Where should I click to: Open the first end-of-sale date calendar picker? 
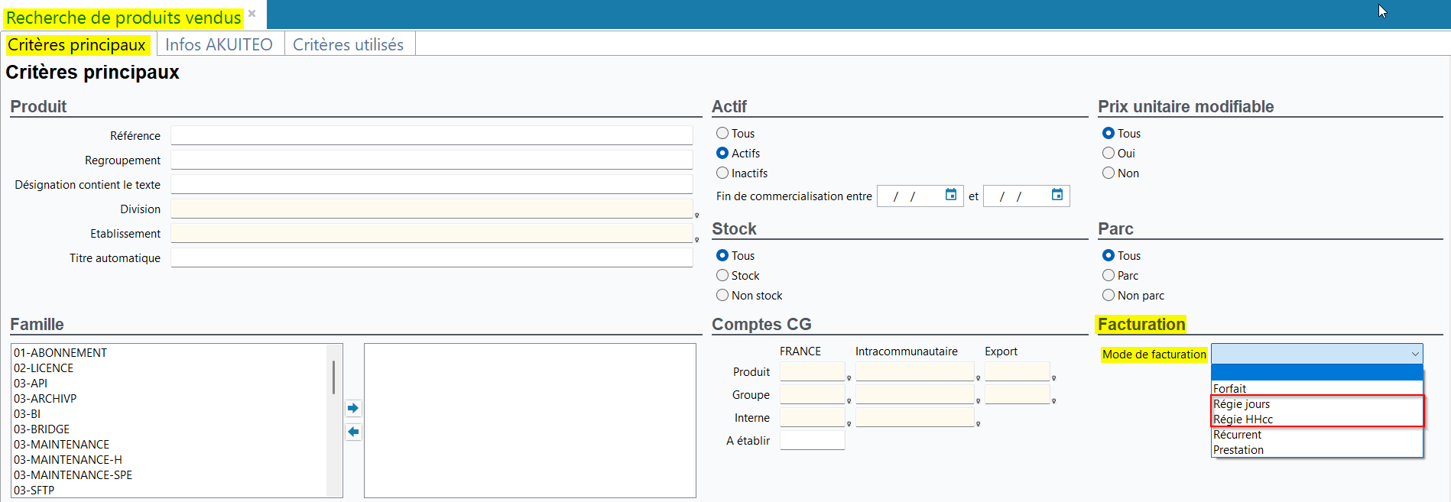click(950, 195)
